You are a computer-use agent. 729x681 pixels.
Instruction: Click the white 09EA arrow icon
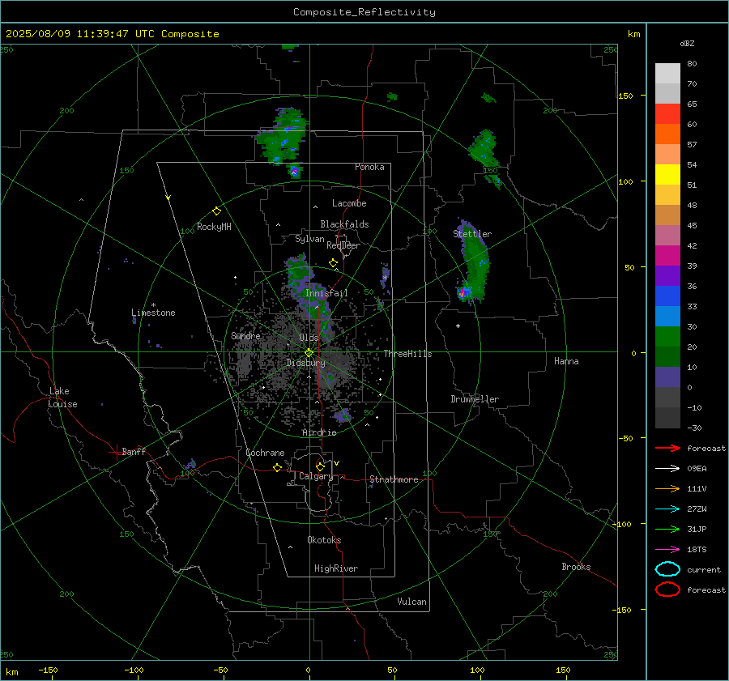pos(667,468)
